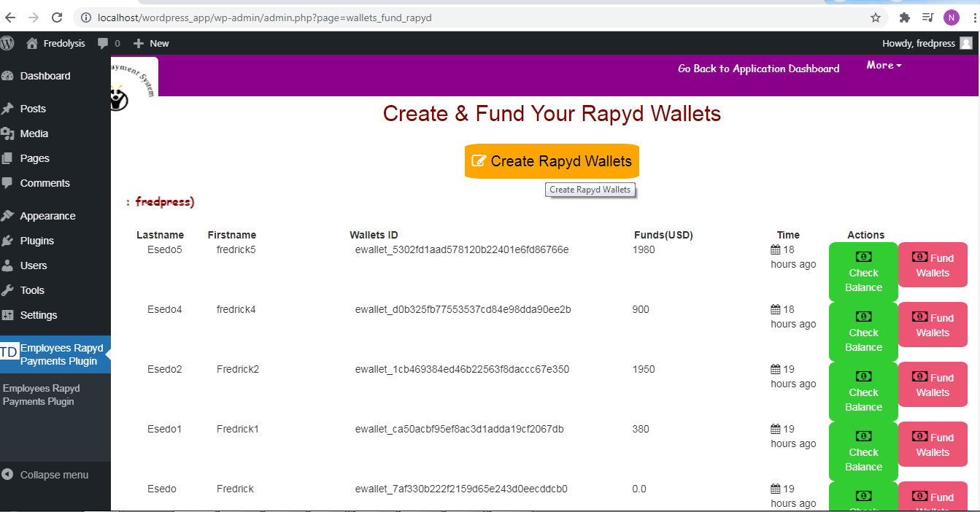Open Settings in sidebar
This screenshot has height=512, width=980.
pyautogui.click(x=55, y=315)
